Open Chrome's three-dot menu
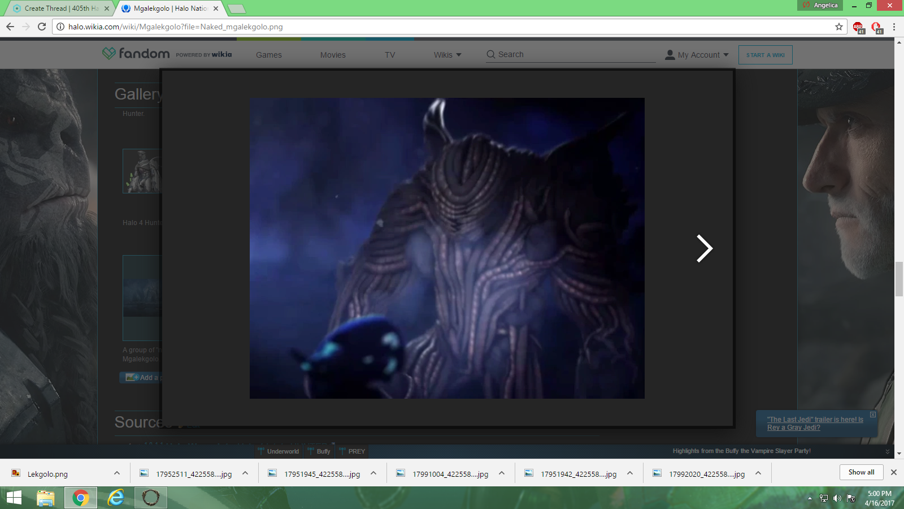The height and width of the screenshot is (509, 904). 894,27
